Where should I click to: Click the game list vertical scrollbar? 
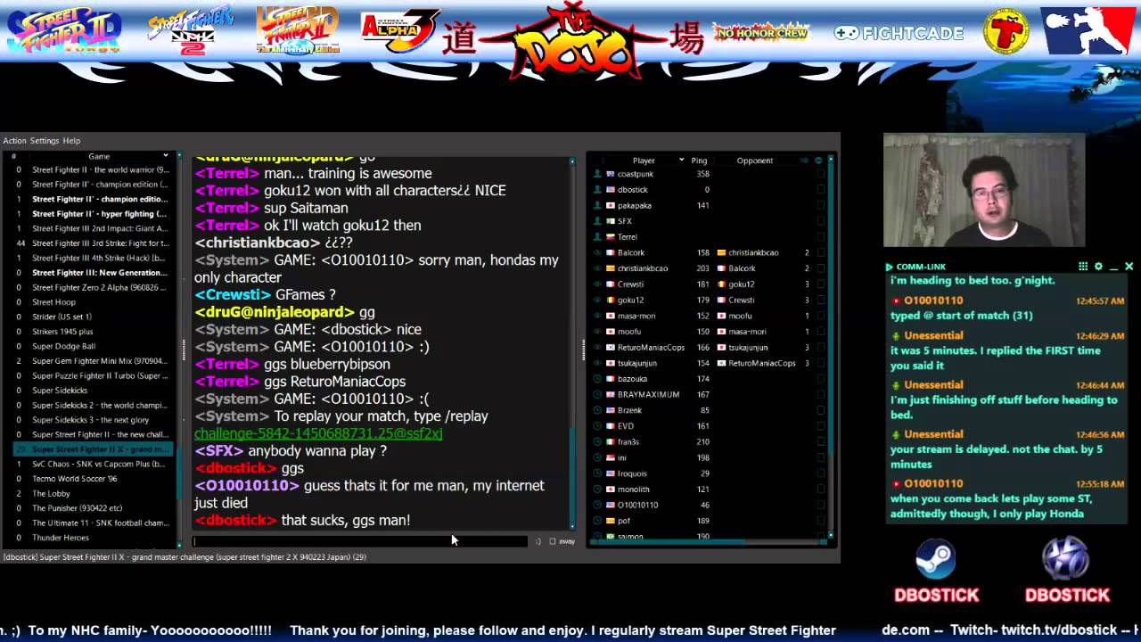tap(179, 348)
